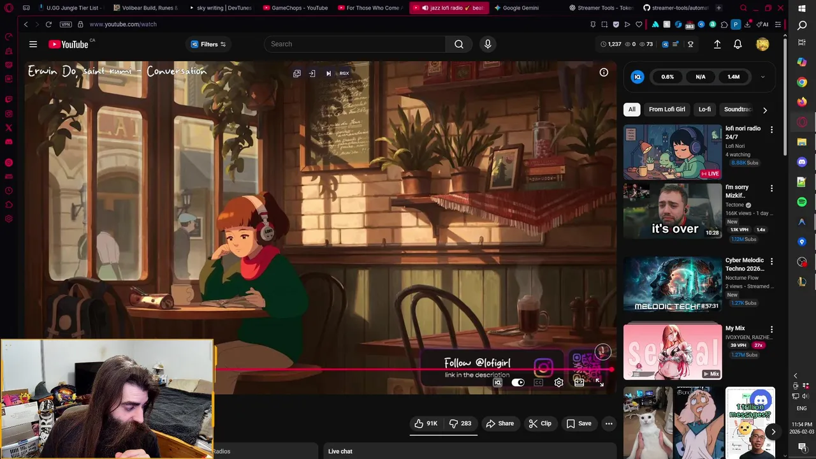Open the snapshot capture tool in toolbar

604,24
